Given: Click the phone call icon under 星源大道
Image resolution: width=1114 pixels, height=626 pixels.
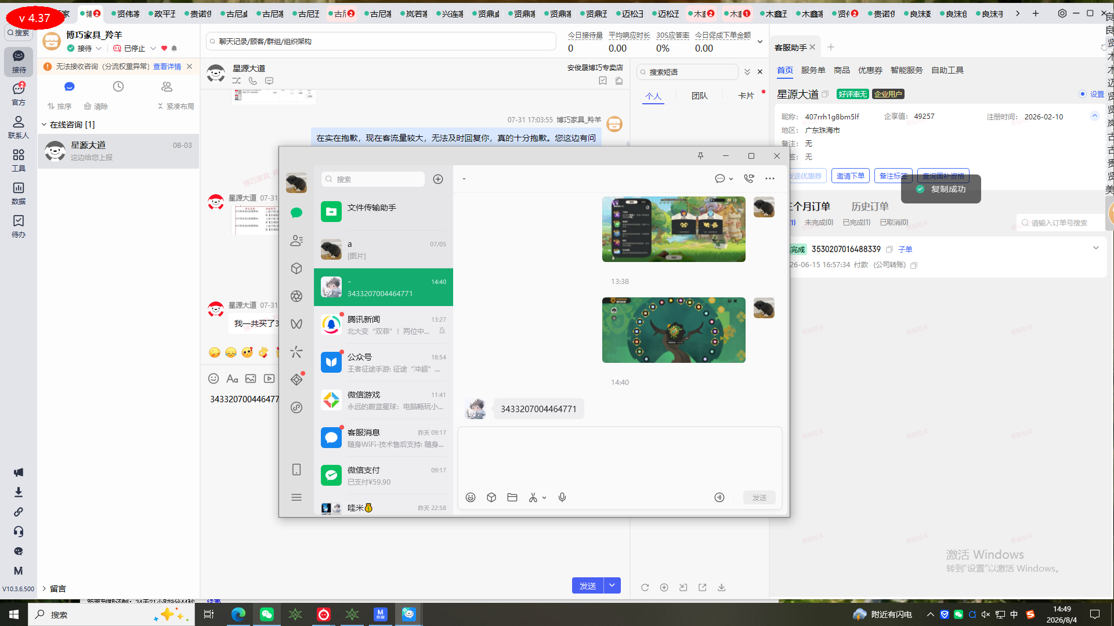Looking at the screenshot, I should [x=253, y=81].
